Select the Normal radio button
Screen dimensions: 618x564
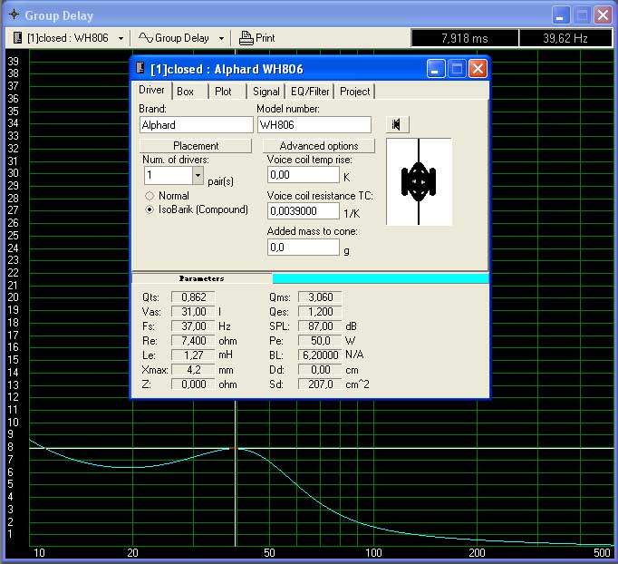150,195
